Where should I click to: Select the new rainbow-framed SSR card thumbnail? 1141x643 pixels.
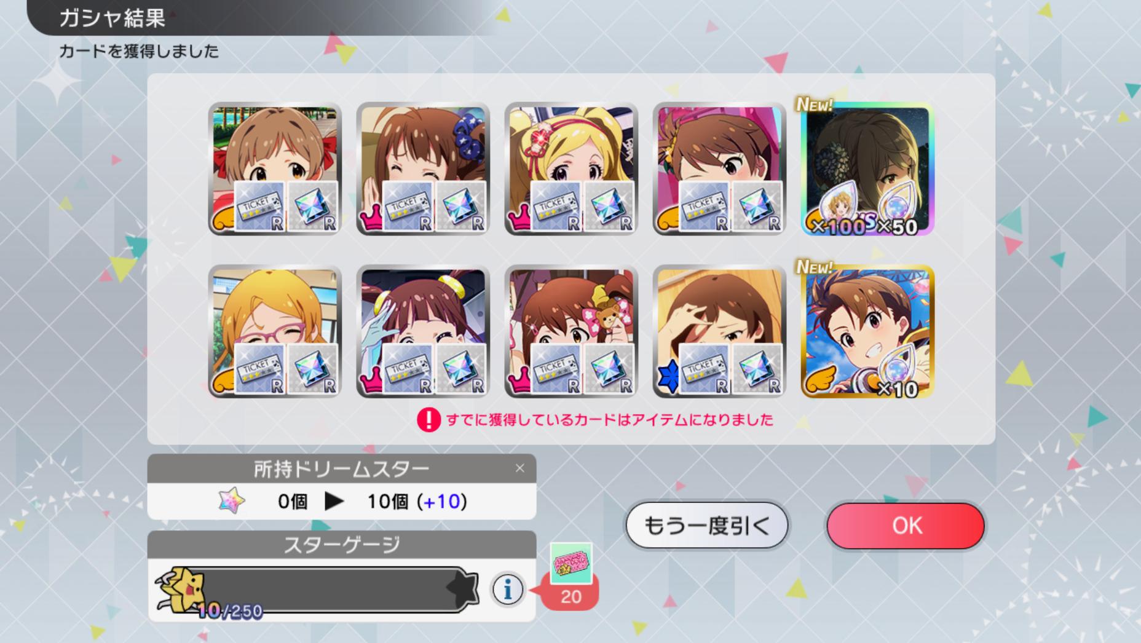[x=867, y=169]
